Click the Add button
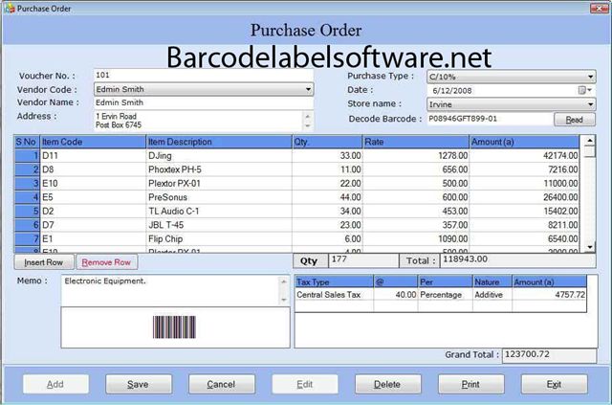Image resolution: width=612 pixels, height=405 pixels. (x=55, y=384)
